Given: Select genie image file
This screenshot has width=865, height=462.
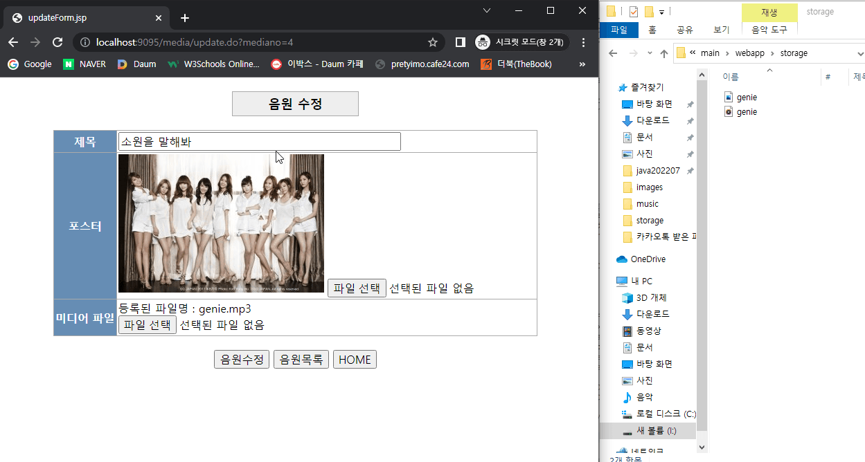Looking at the screenshot, I should [x=740, y=98].
